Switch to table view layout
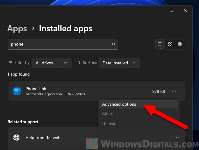The height and width of the screenshot is (150, 199). coord(180,44)
